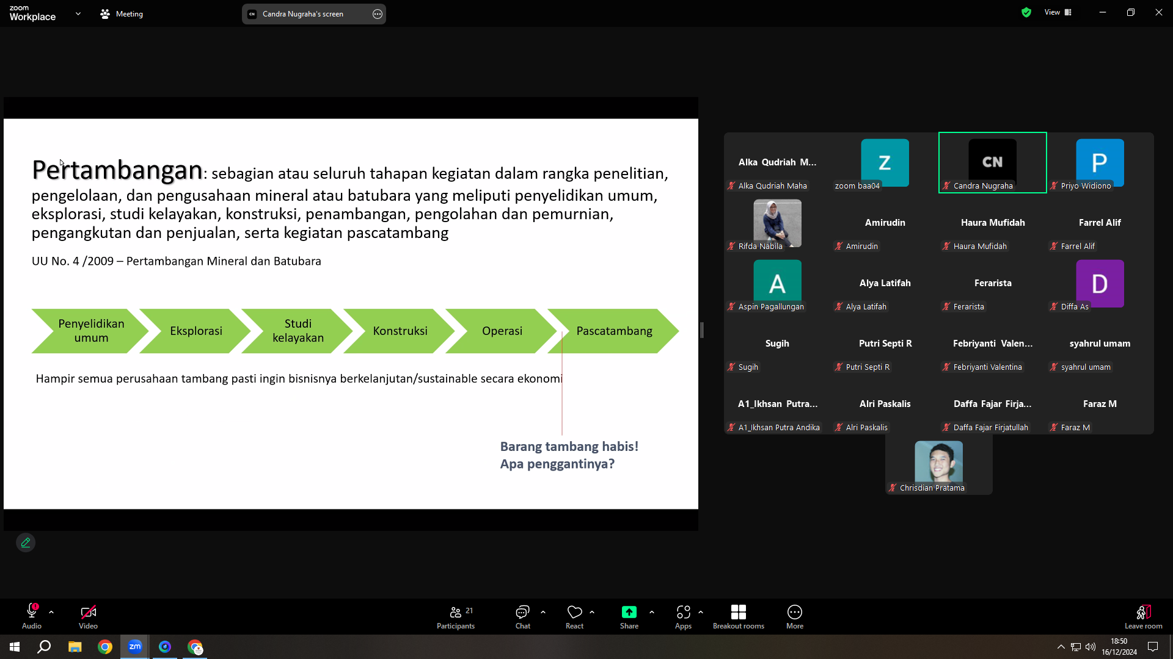This screenshot has width=1173, height=659.
Task: Click the Zoom Workplace logo
Action: click(32, 13)
